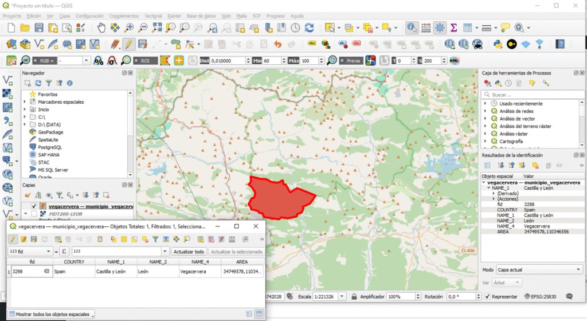
Task: Toggle visibility of vegacervera layer
Action: pos(34,206)
